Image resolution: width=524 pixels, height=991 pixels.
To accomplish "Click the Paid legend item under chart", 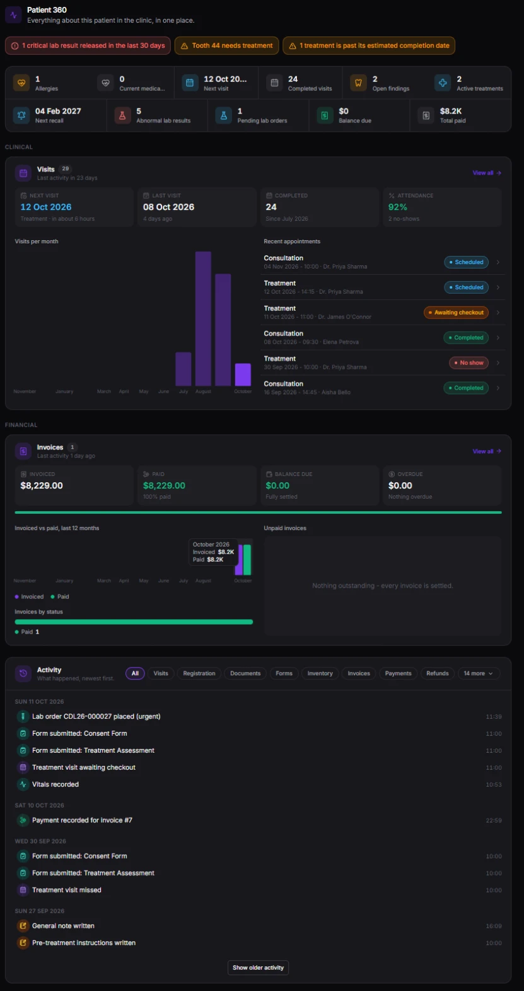I will click(60, 597).
